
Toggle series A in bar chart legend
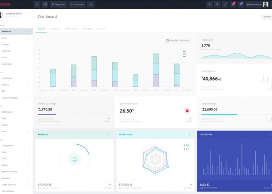pyautogui.click(x=185, y=52)
